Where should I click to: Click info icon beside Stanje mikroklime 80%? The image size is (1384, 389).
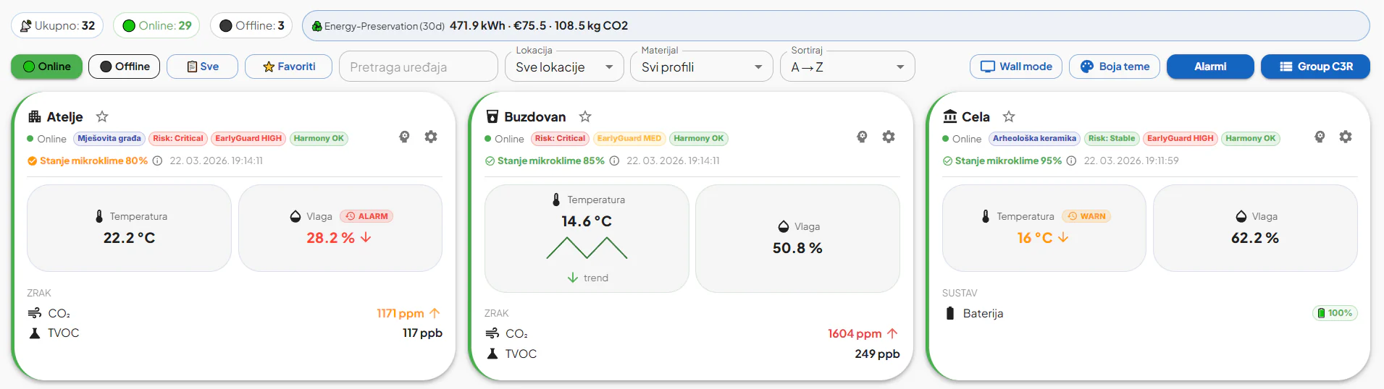click(x=157, y=161)
